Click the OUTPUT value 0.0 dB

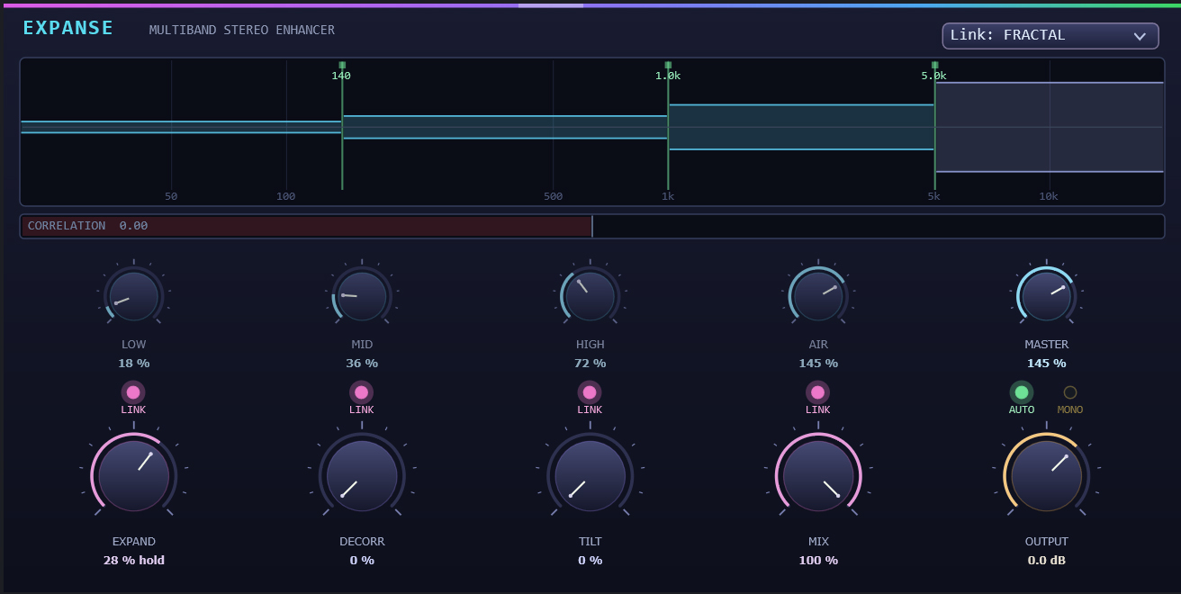tap(1046, 561)
